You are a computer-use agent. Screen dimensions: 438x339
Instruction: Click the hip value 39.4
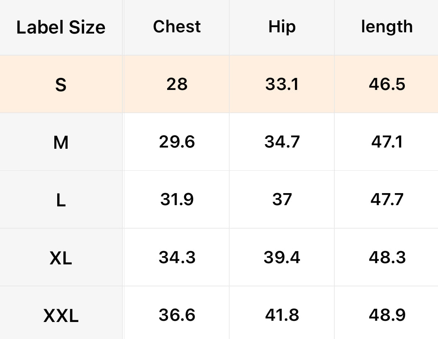282,257
